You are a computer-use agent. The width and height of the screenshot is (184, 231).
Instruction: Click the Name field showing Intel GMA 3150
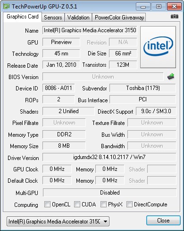pyautogui.click(x=90, y=30)
